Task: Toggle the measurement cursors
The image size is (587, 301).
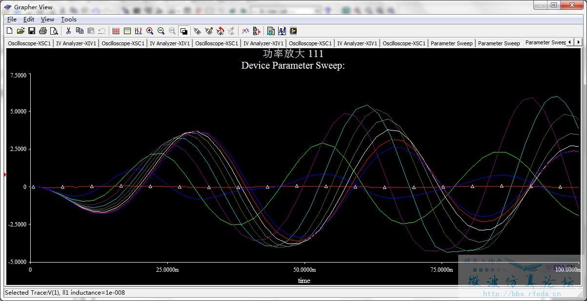Action: click(139, 31)
